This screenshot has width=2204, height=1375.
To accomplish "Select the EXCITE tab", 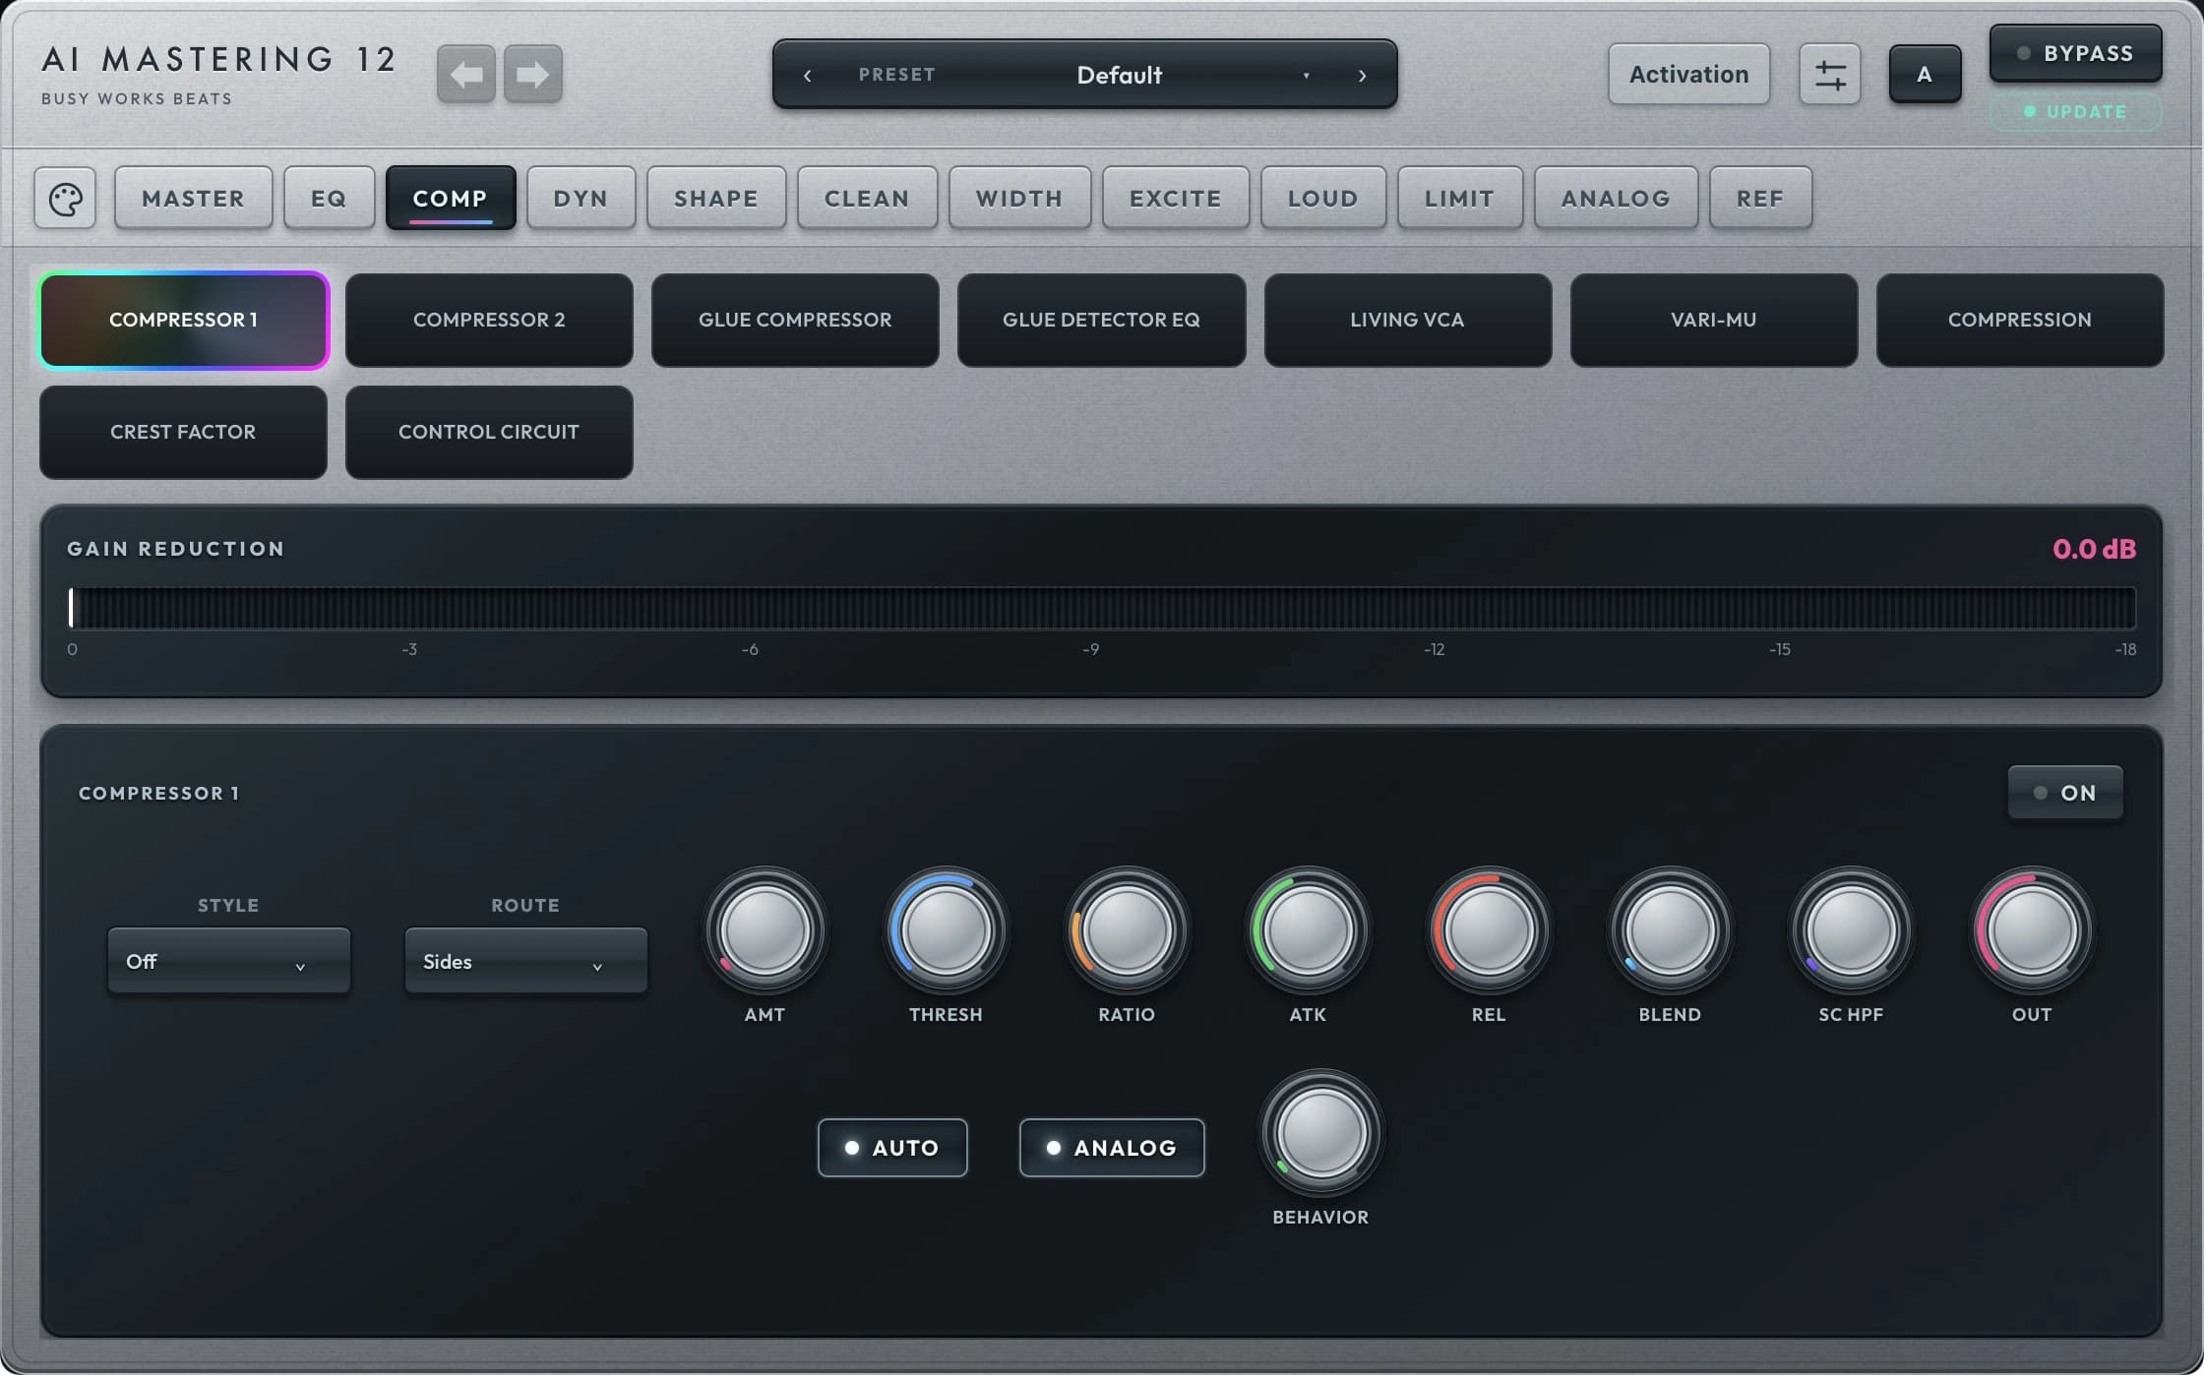I will point(1176,199).
